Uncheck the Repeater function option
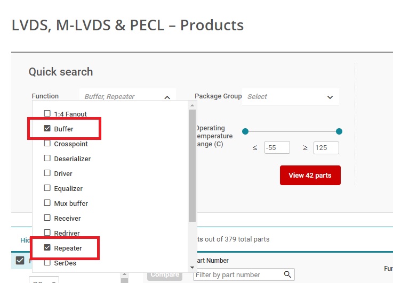 (47, 248)
